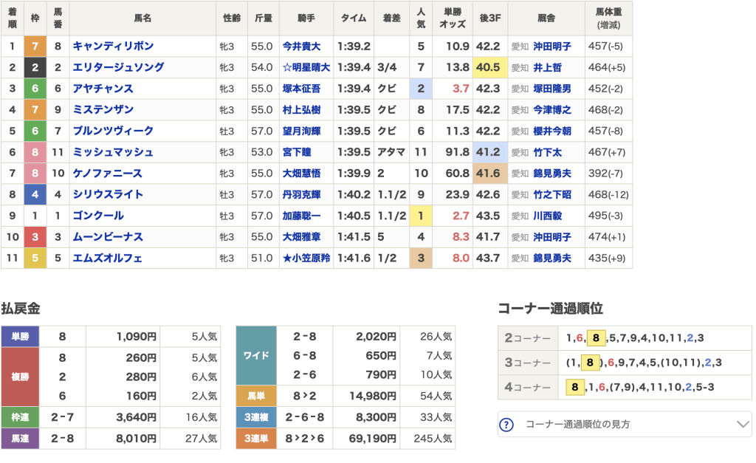
Task: Open trainer 錦見勇夫 in エムズオルフェ row
Action: pos(552,258)
